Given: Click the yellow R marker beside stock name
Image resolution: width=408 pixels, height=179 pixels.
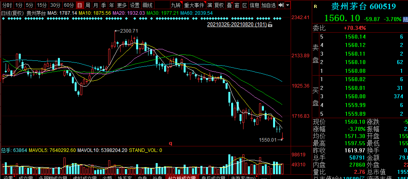Looking at the screenshot, I should point(315,6).
